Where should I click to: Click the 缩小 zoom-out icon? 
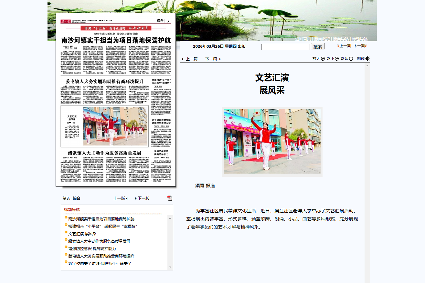tap(337, 59)
